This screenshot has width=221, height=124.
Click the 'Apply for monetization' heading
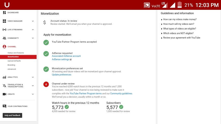(x=57, y=35)
